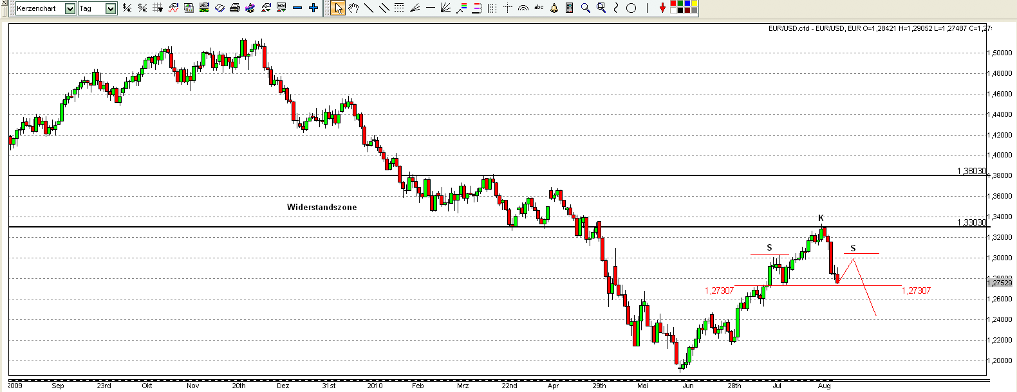
Task: Select the red down arrow marker tool
Action: click(x=662, y=8)
